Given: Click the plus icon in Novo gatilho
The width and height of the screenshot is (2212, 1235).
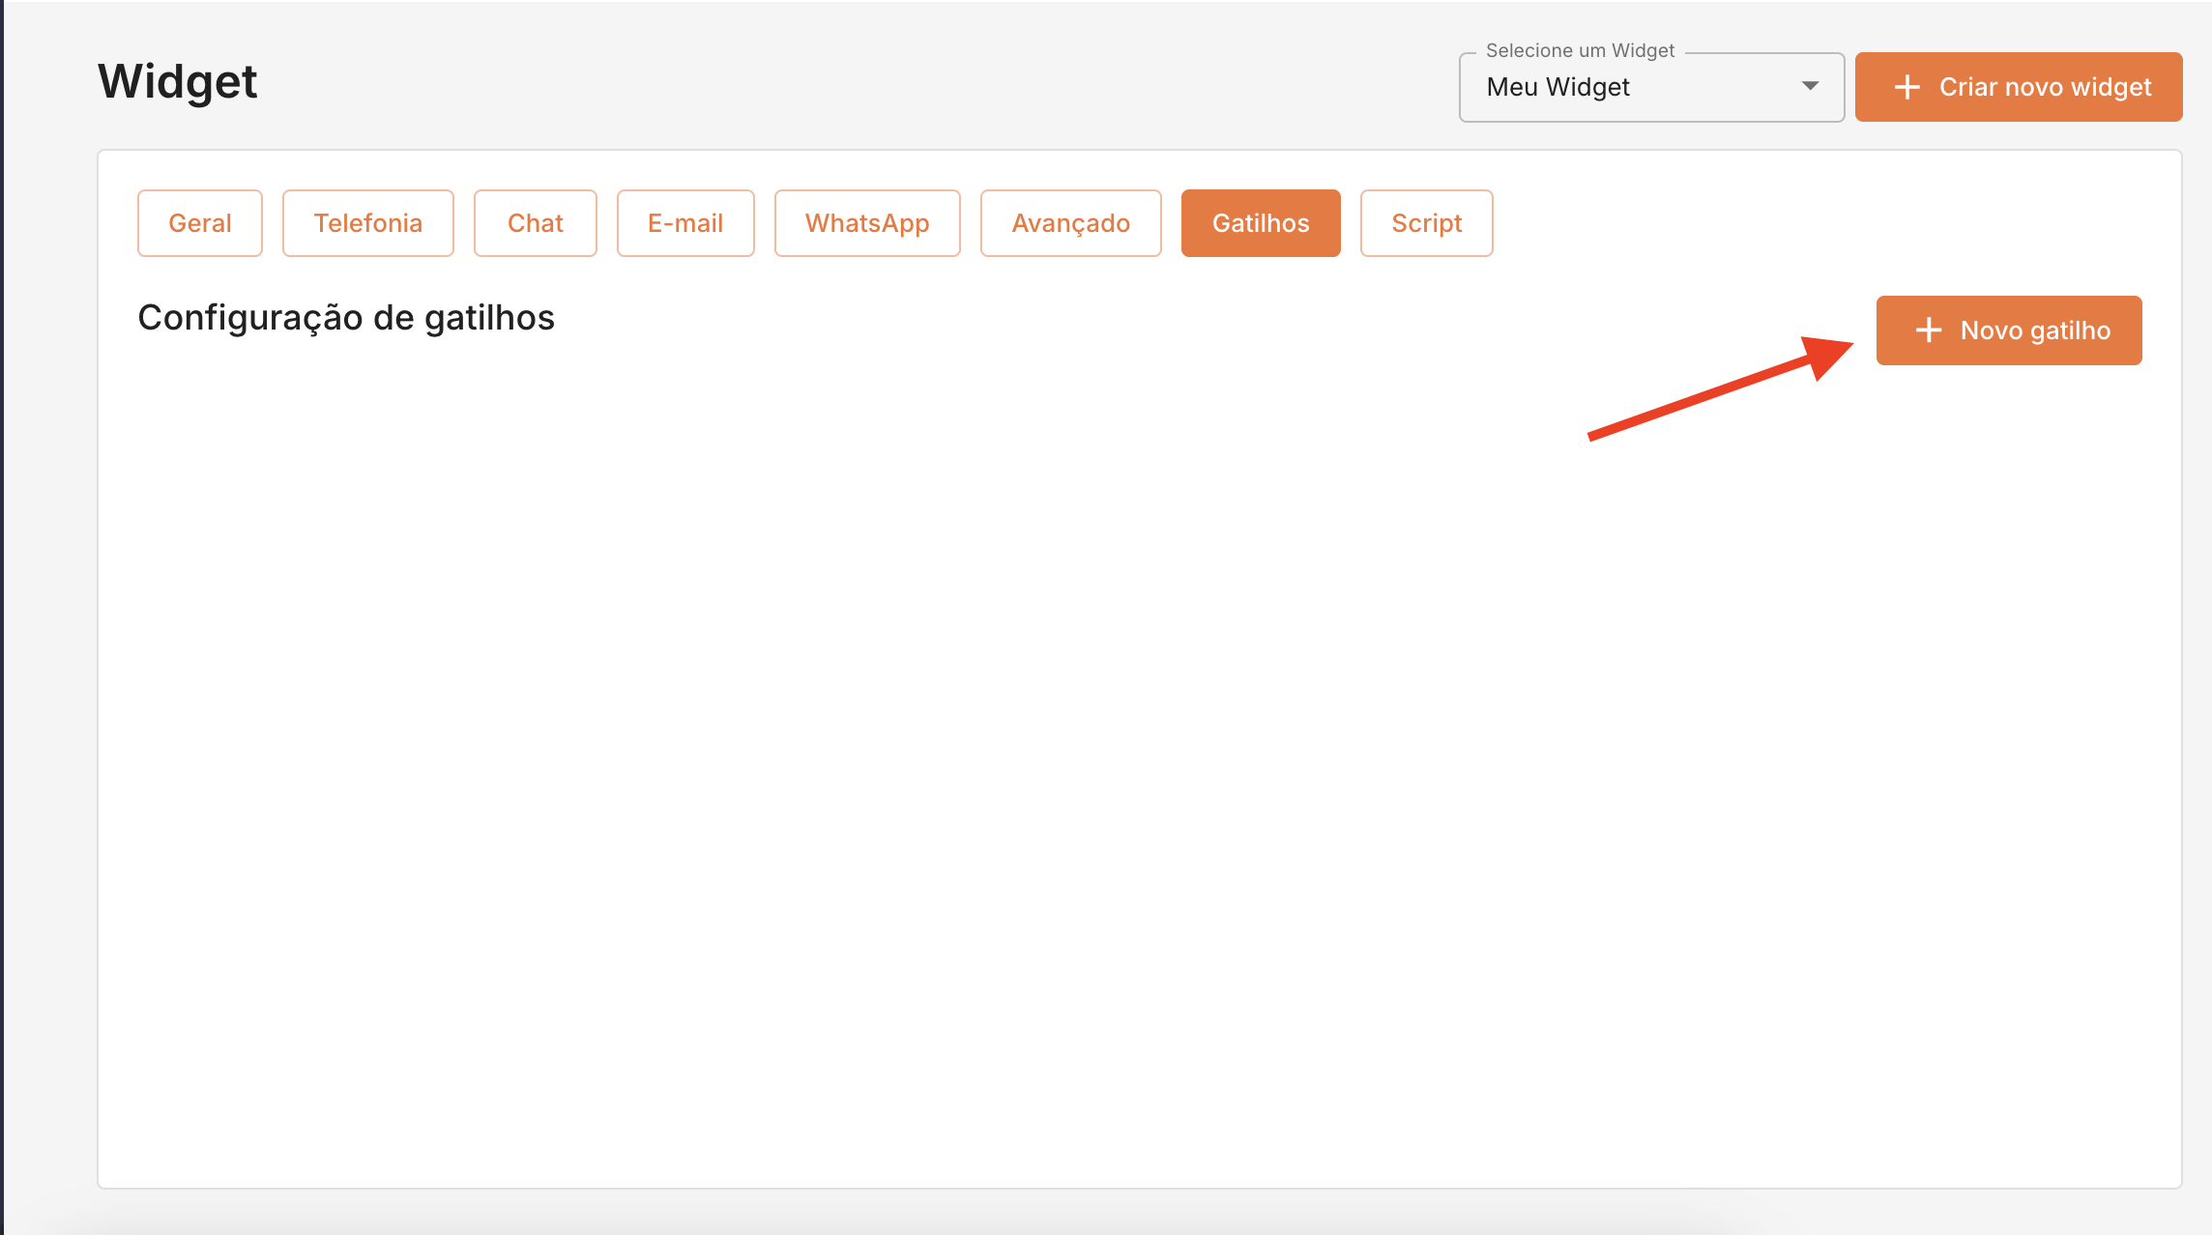Looking at the screenshot, I should tap(1928, 330).
